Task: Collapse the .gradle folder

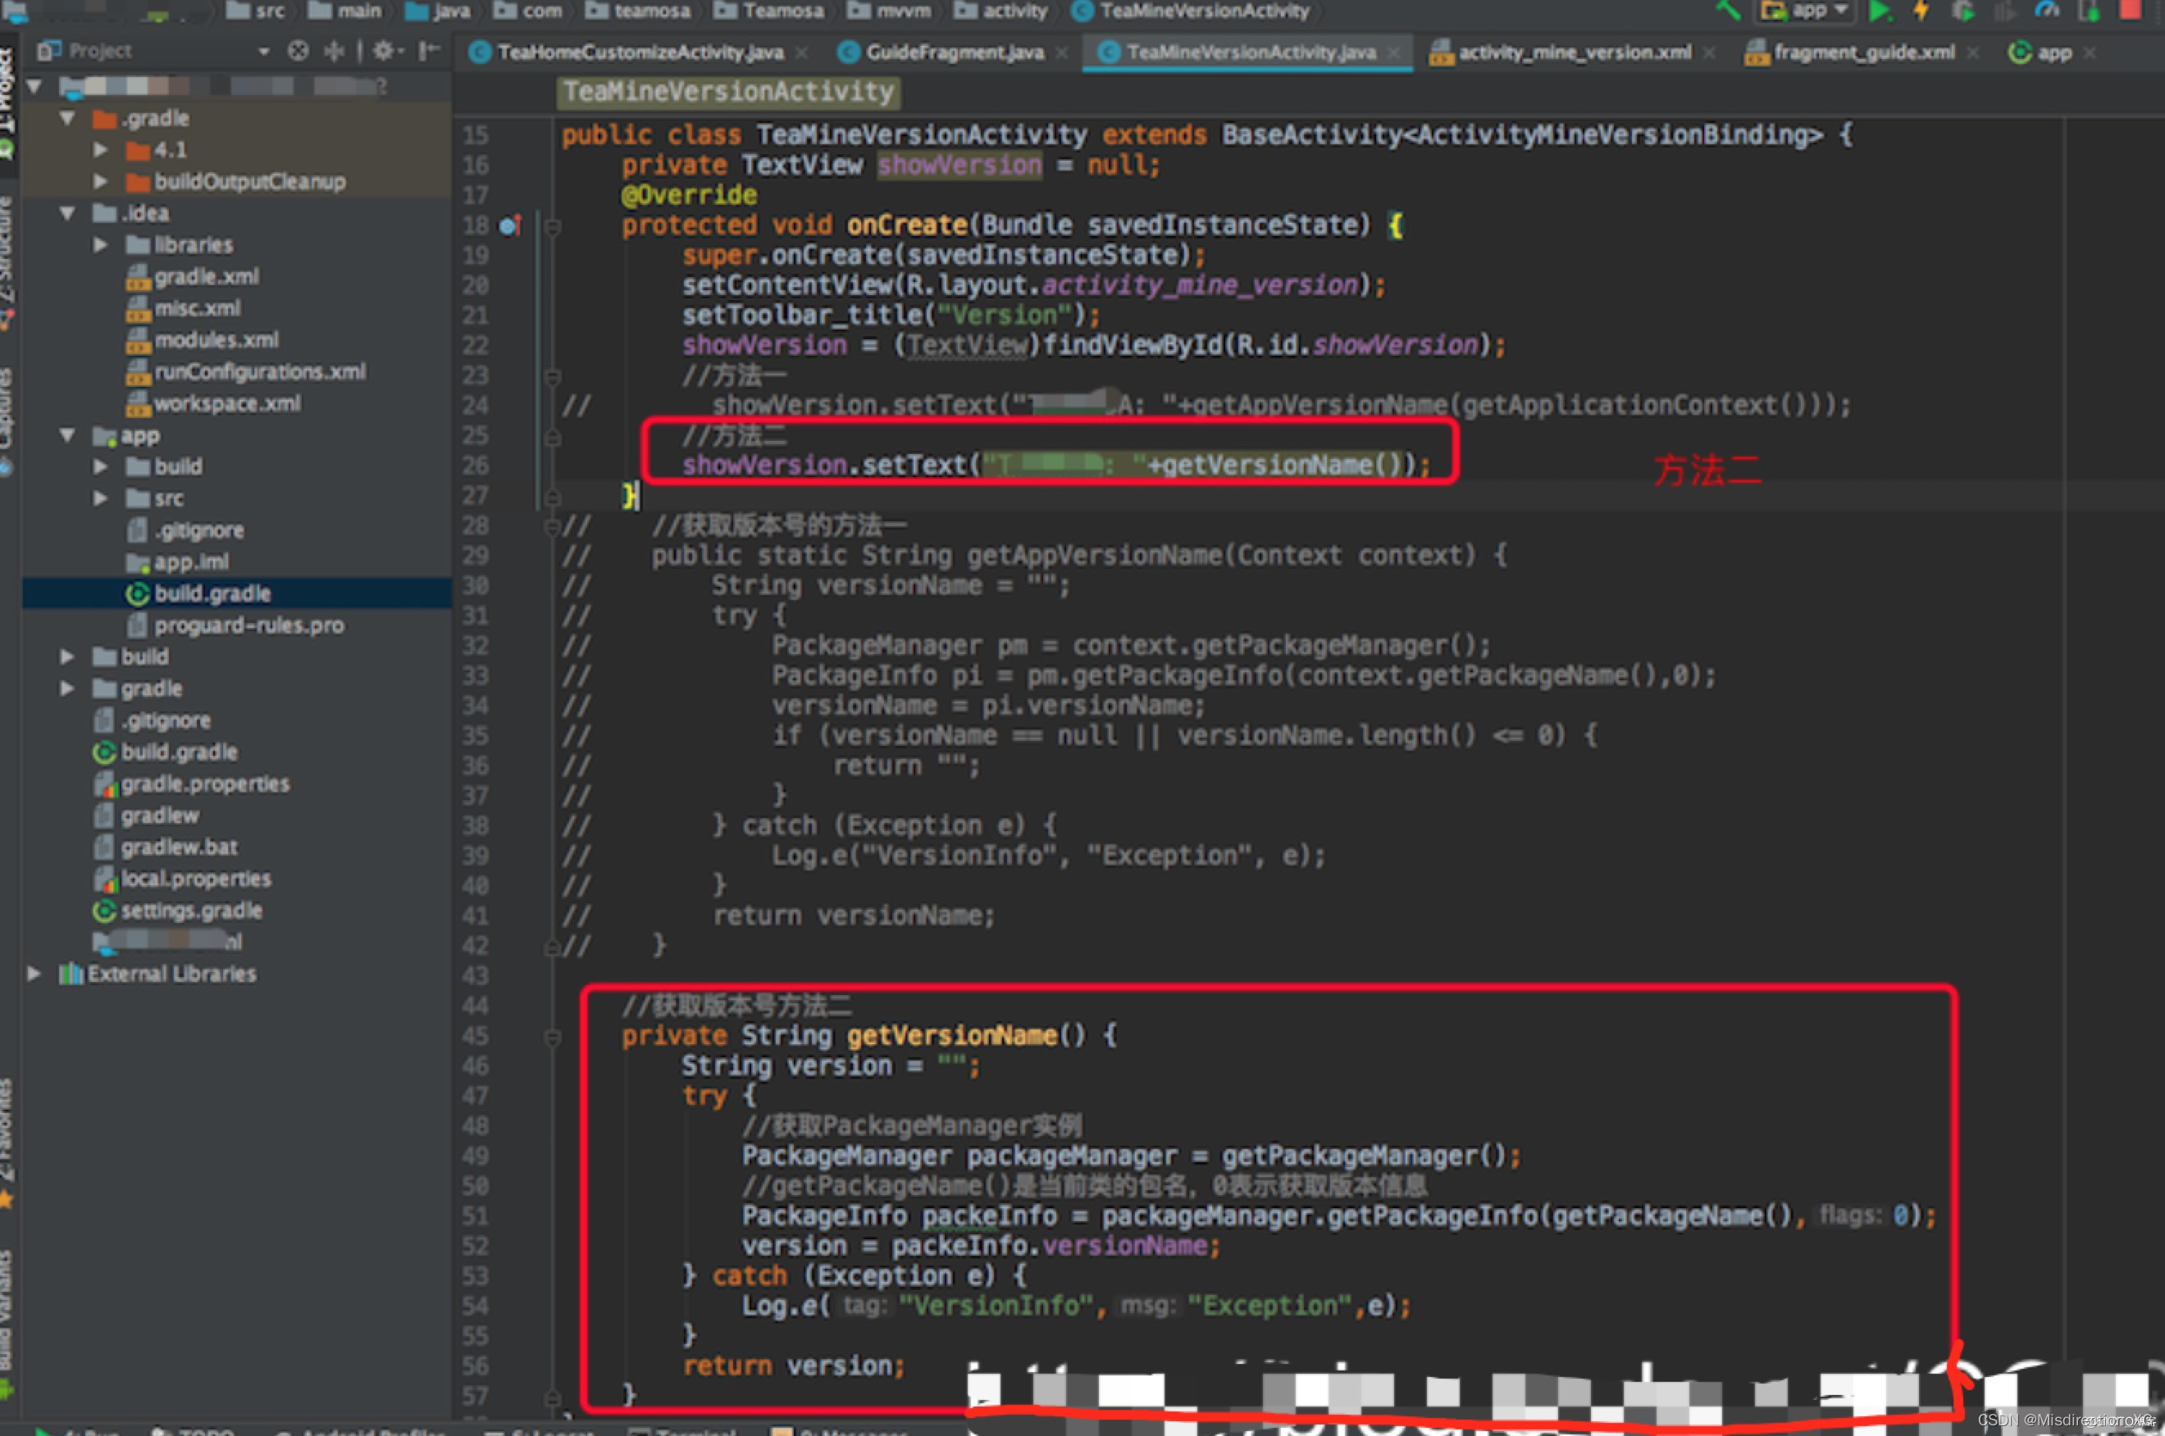Action: [67, 118]
